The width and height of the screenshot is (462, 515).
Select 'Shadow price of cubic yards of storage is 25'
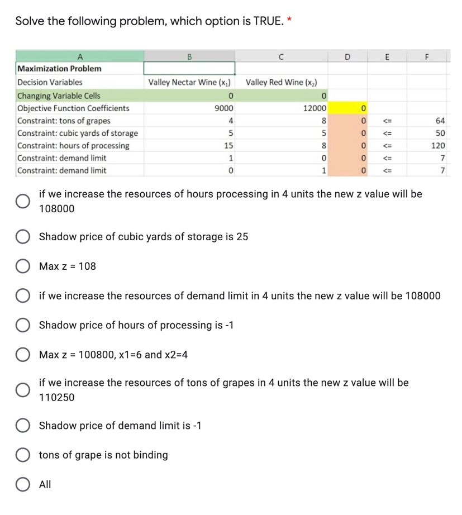23,236
